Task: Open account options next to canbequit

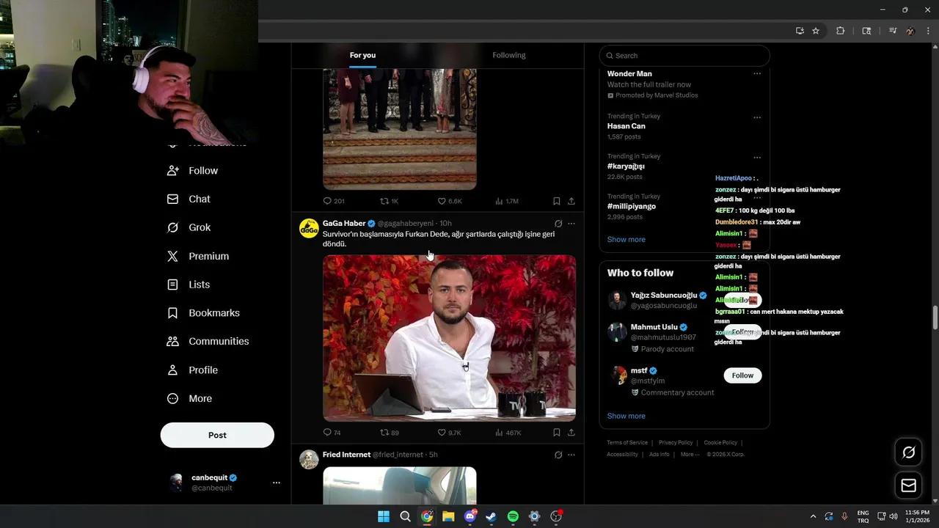Action: point(277,483)
